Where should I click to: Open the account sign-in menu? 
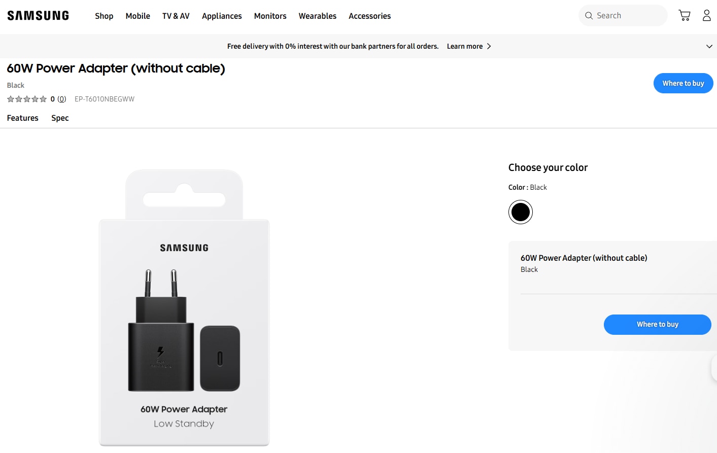pos(706,15)
